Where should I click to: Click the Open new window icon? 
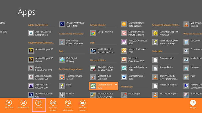click(53, 103)
